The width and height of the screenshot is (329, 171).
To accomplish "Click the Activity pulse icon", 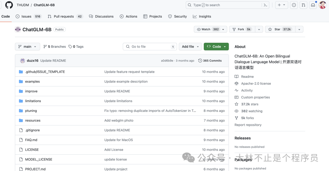I will (236, 90).
